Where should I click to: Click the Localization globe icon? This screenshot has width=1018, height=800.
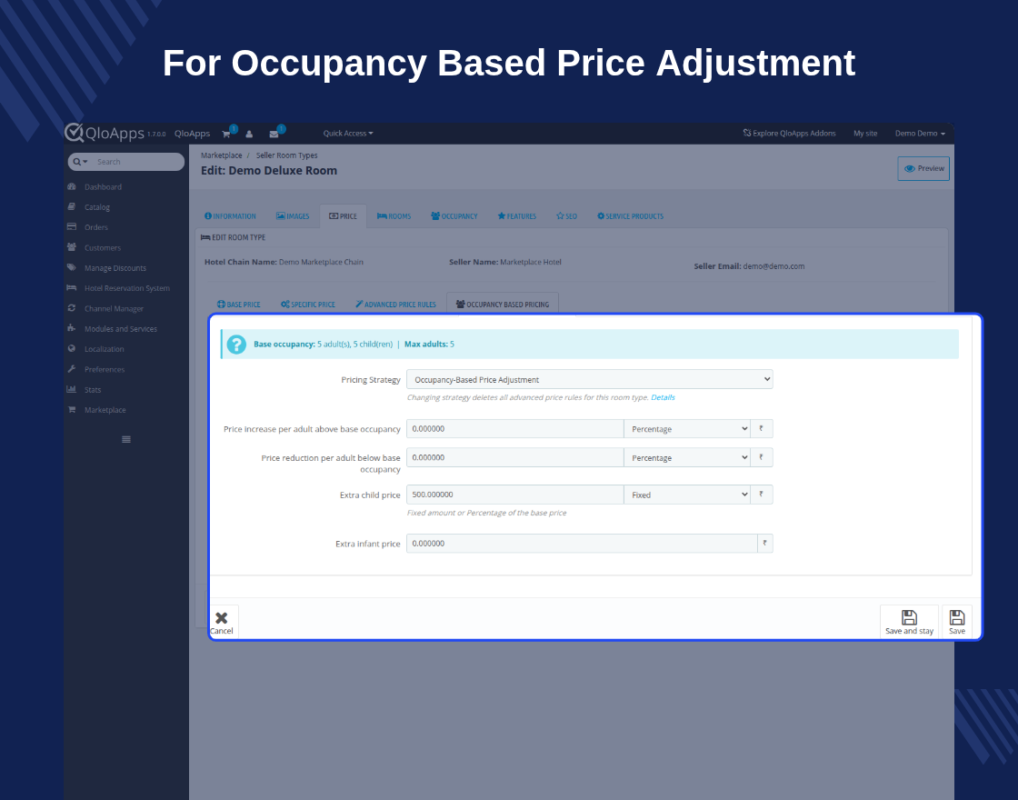pyautogui.click(x=72, y=349)
